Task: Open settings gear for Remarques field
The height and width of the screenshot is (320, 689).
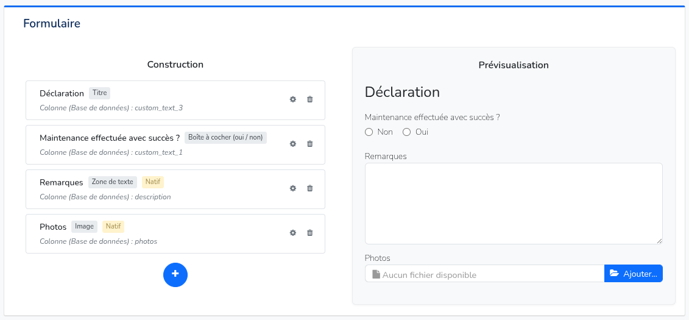Action: [x=292, y=188]
